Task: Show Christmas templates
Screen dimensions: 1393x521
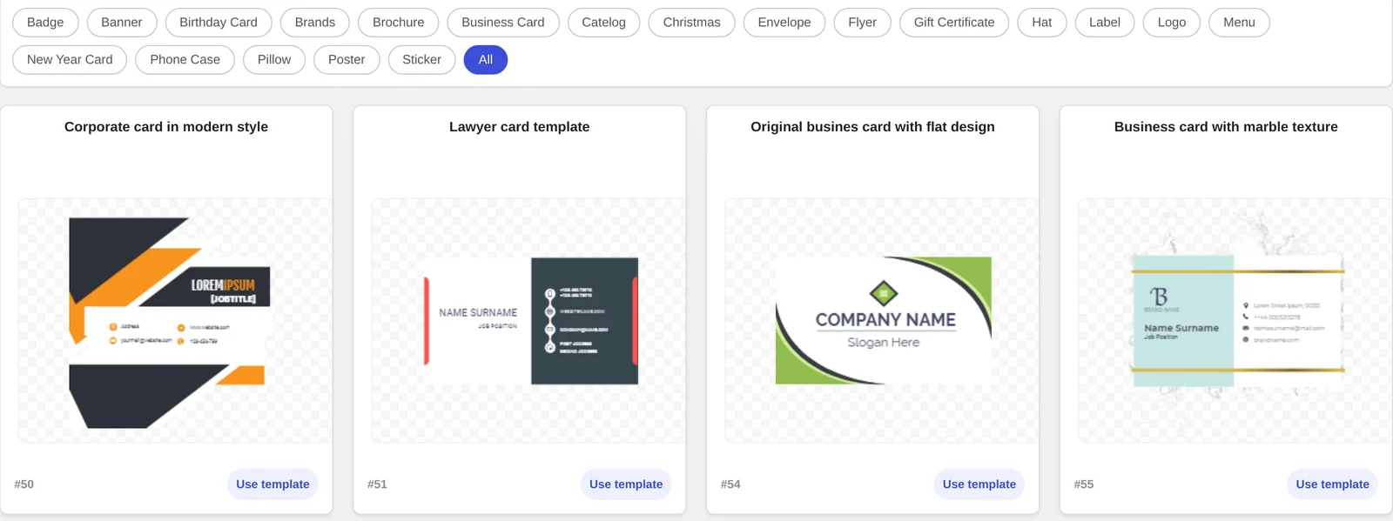Action: [x=692, y=23]
